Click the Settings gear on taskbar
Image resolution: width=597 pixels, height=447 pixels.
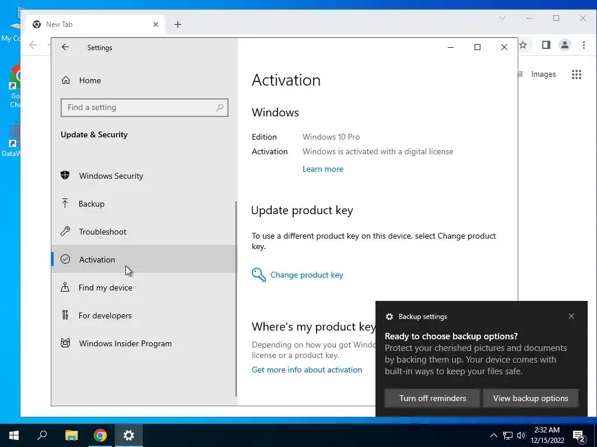pyautogui.click(x=129, y=435)
